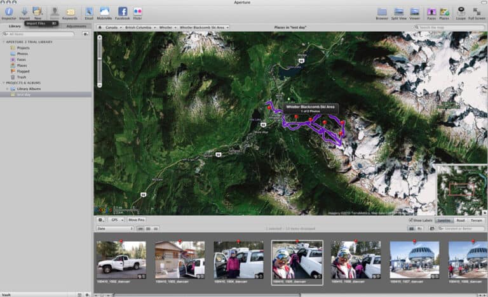Share via the Flickr icon
This screenshot has width=488, height=297.
pos(137,11)
